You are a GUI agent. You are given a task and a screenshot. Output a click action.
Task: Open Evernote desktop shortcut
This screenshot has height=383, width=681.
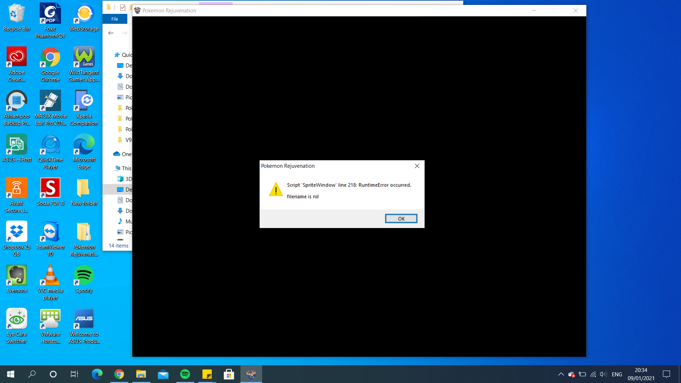16,279
